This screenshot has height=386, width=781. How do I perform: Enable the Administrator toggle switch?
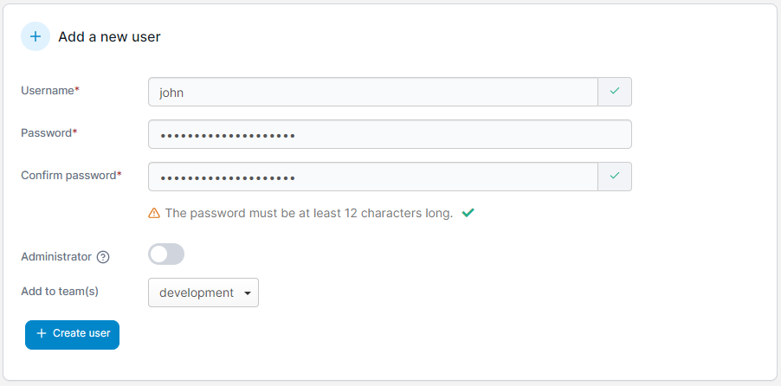(x=166, y=254)
